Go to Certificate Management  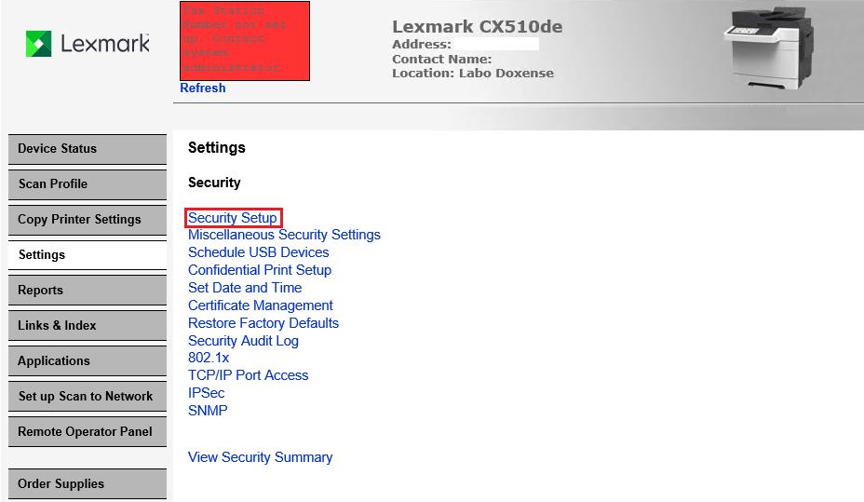click(x=261, y=305)
